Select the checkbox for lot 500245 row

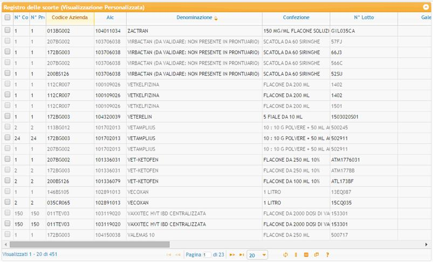pos(8,127)
